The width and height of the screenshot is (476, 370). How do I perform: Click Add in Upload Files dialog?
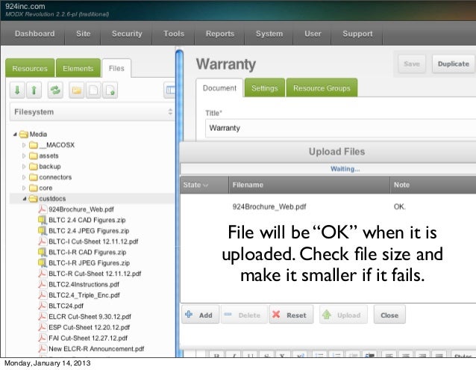tap(201, 315)
